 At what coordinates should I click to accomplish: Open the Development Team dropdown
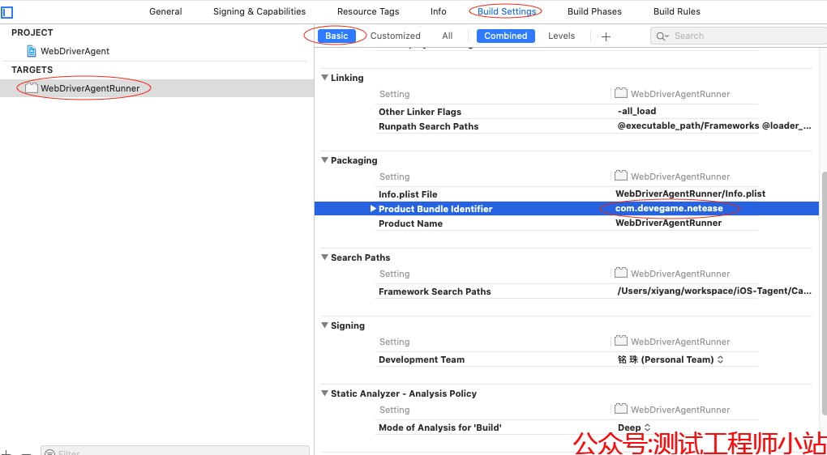670,359
